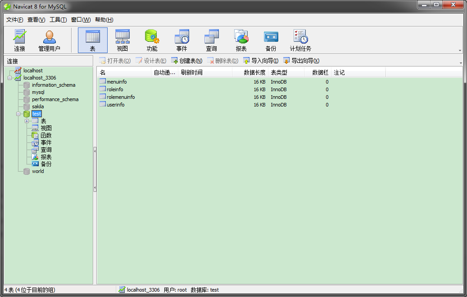Click the 自动递... column header
The height and width of the screenshot is (297, 467).
(x=164, y=72)
